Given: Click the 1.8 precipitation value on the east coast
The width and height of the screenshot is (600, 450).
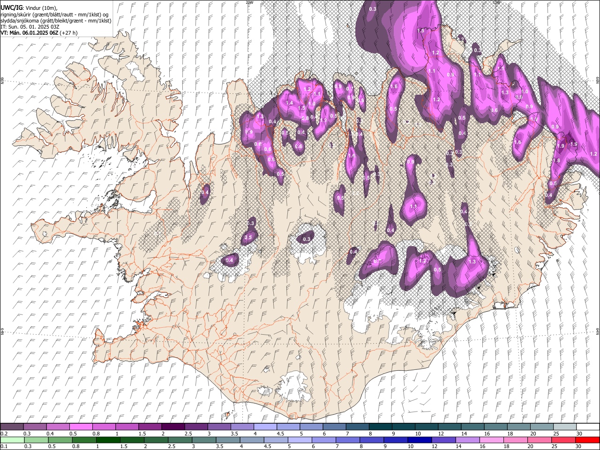Looking at the screenshot, I should 557,160.
